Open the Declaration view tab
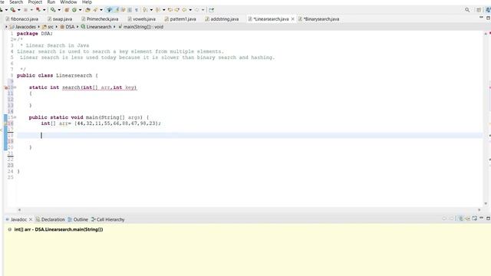 [x=50, y=220]
